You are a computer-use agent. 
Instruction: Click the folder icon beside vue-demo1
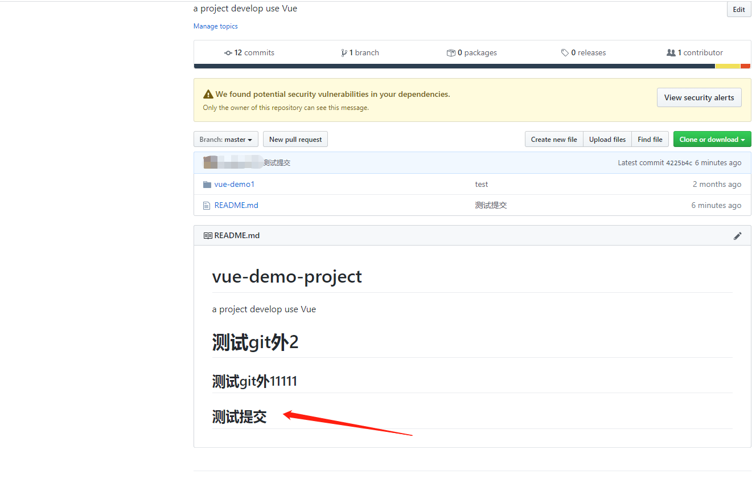(207, 184)
